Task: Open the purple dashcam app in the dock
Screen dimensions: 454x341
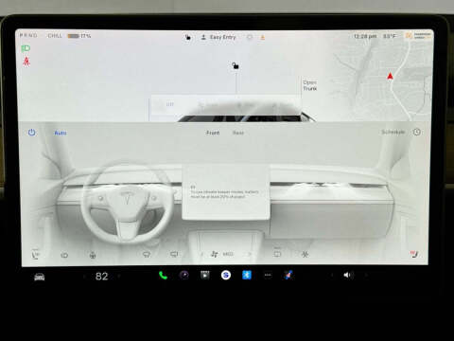Action: pos(184,276)
